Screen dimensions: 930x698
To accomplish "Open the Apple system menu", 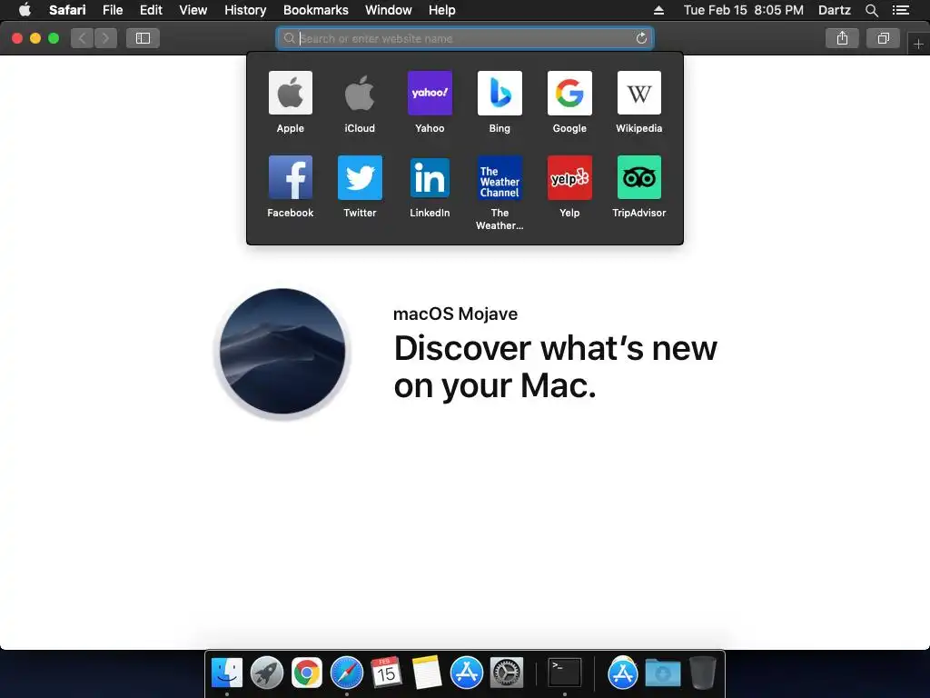I will pos(25,9).
